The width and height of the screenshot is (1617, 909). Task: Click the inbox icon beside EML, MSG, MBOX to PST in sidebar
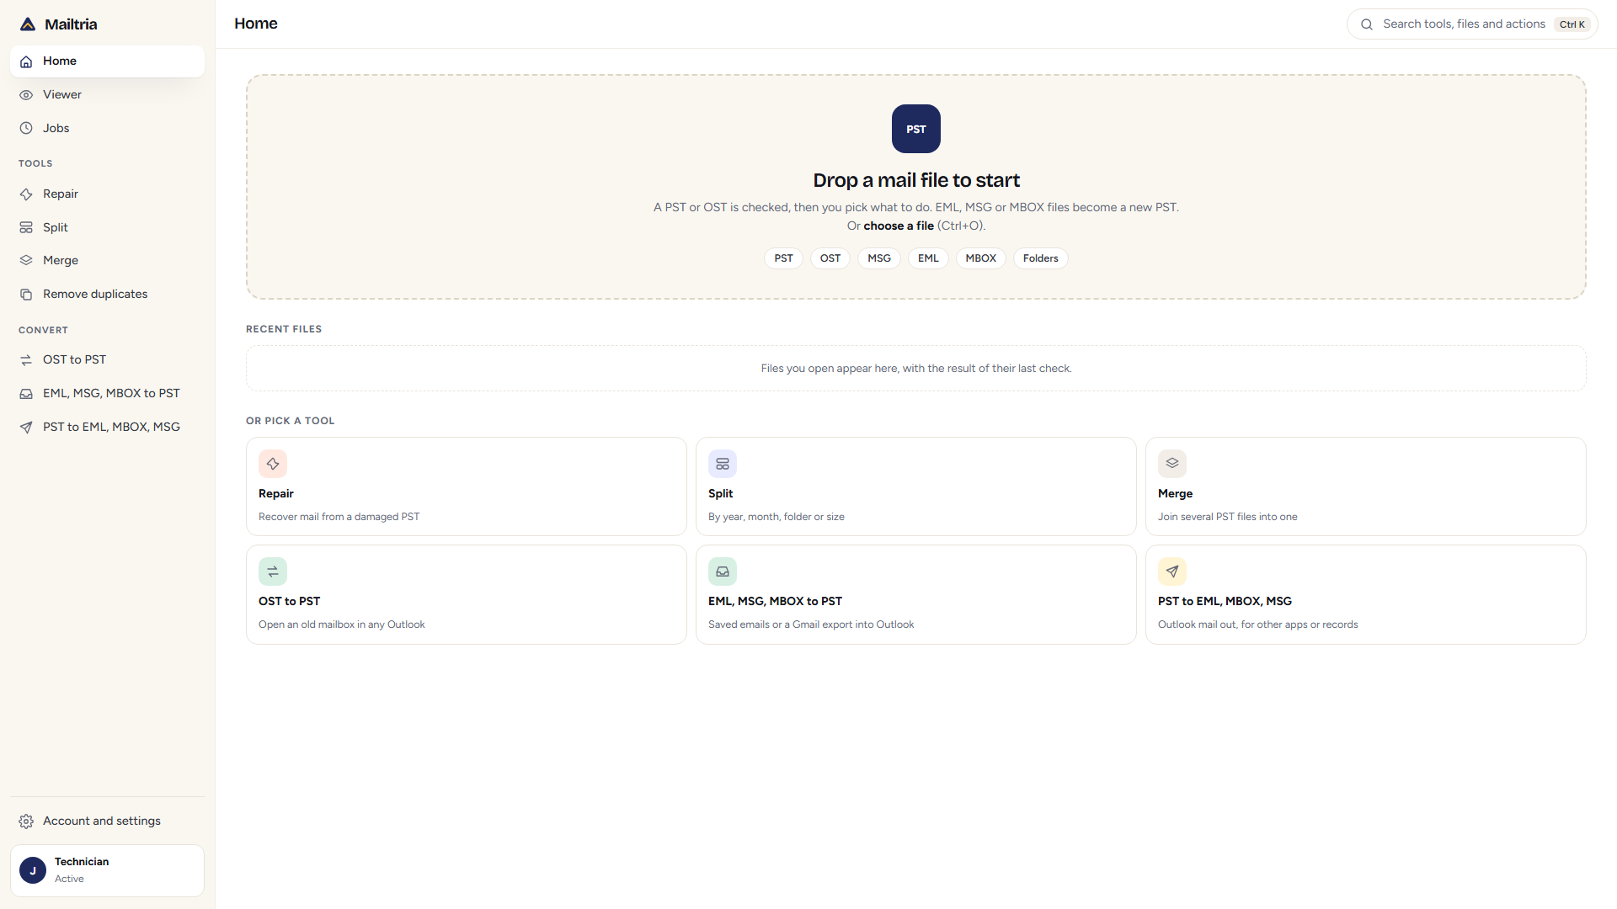pyautogui.click(x=26, y=394)
